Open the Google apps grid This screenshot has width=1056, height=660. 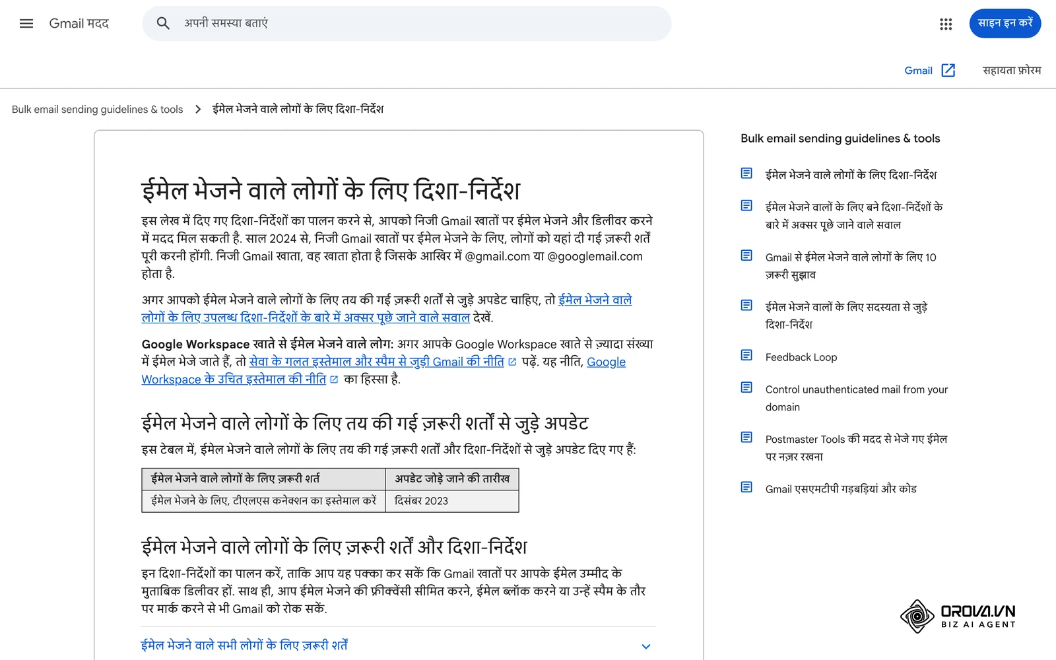[x=946, y=24]
